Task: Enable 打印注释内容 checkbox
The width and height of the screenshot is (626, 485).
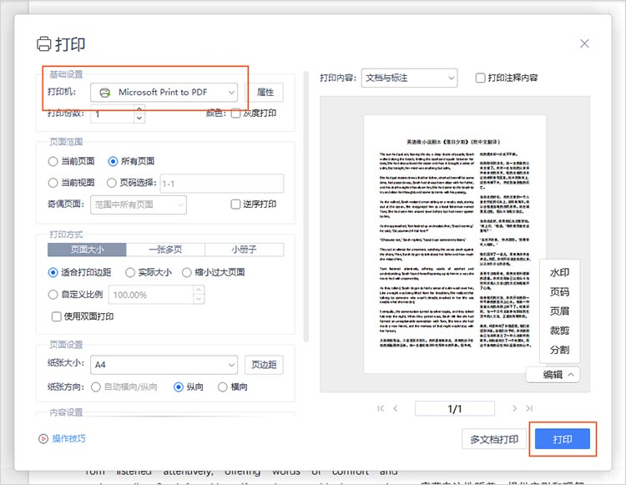Action: click(480, 78)
